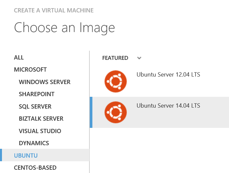Open the DYNAMICS subcategory

pyautogui.click(x=34, y=143)
